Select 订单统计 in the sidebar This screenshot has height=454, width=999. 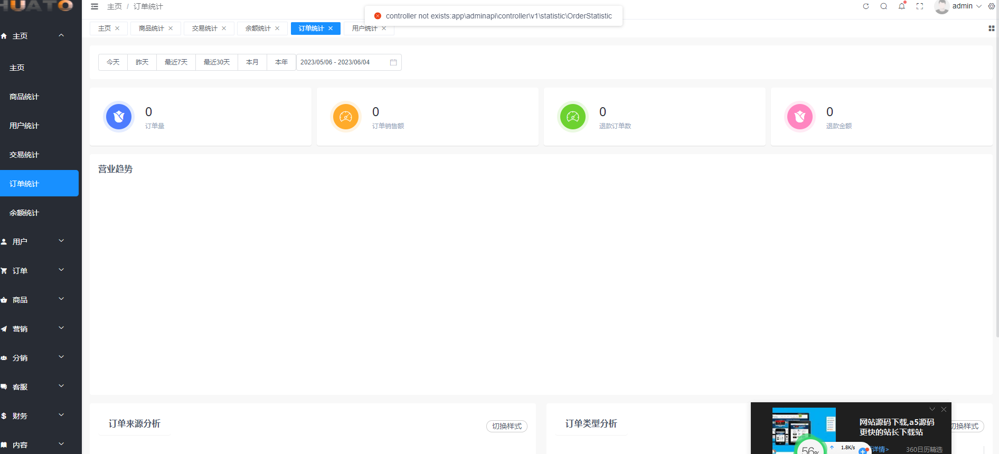(39, 183)
